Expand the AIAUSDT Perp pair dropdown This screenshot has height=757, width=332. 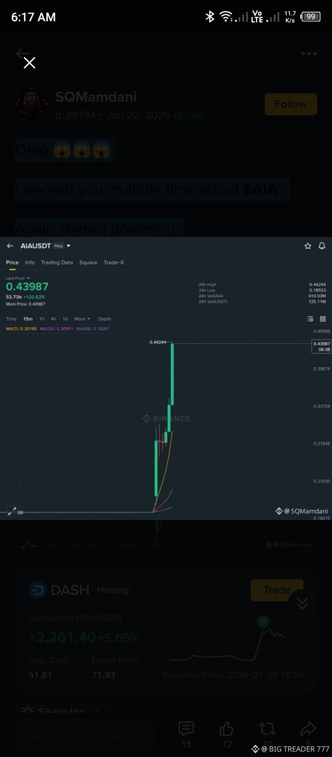pyautogui.click(x=69, y=246)
